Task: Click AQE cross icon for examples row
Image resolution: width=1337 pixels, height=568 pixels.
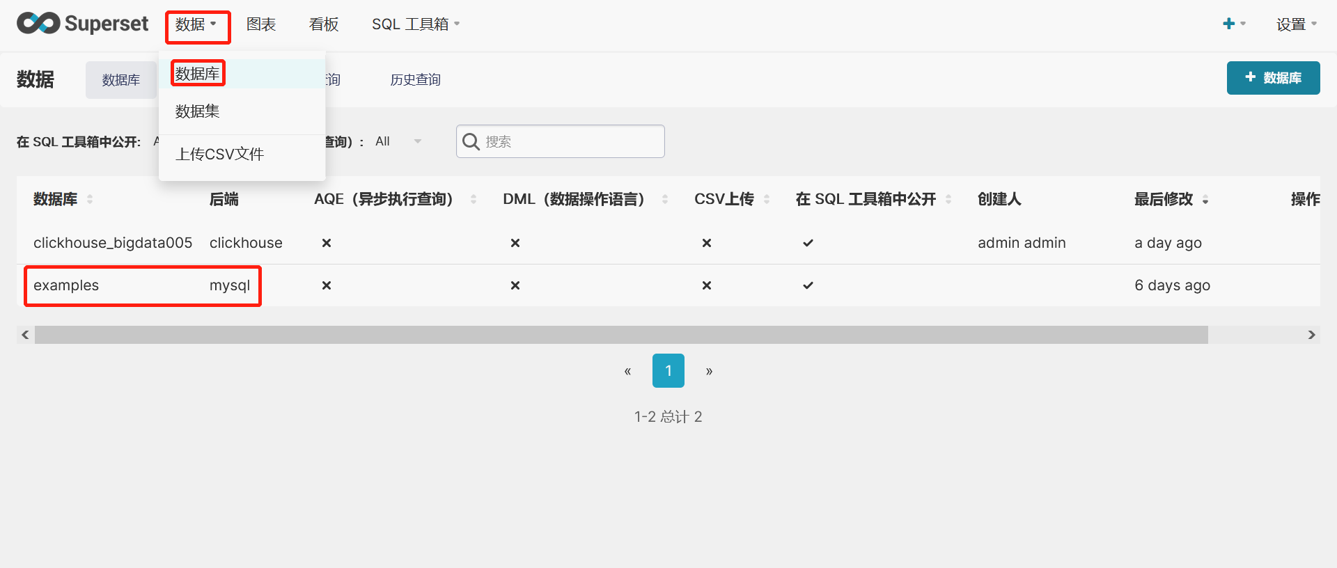Action: coord(327,285)
